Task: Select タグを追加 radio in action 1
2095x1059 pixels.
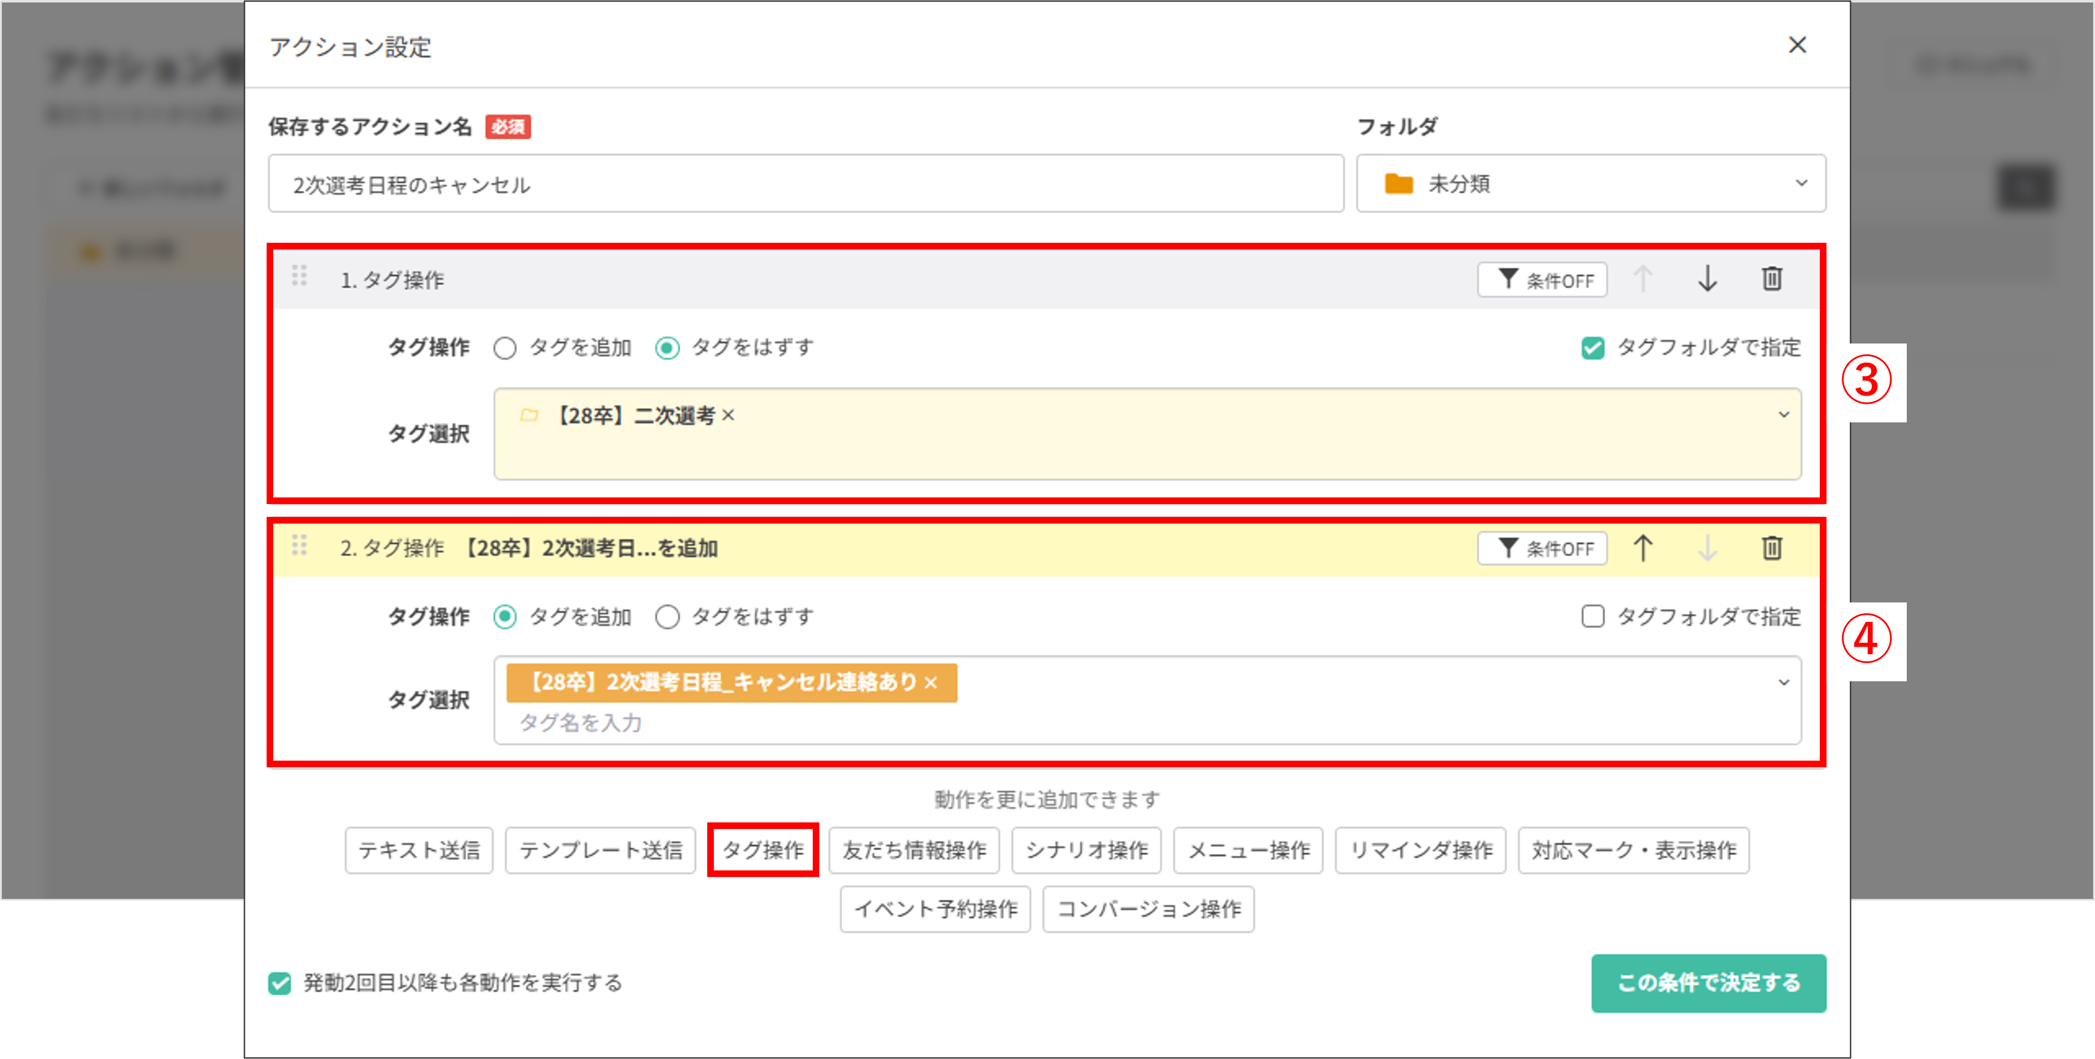Action: tap(505, 349)
